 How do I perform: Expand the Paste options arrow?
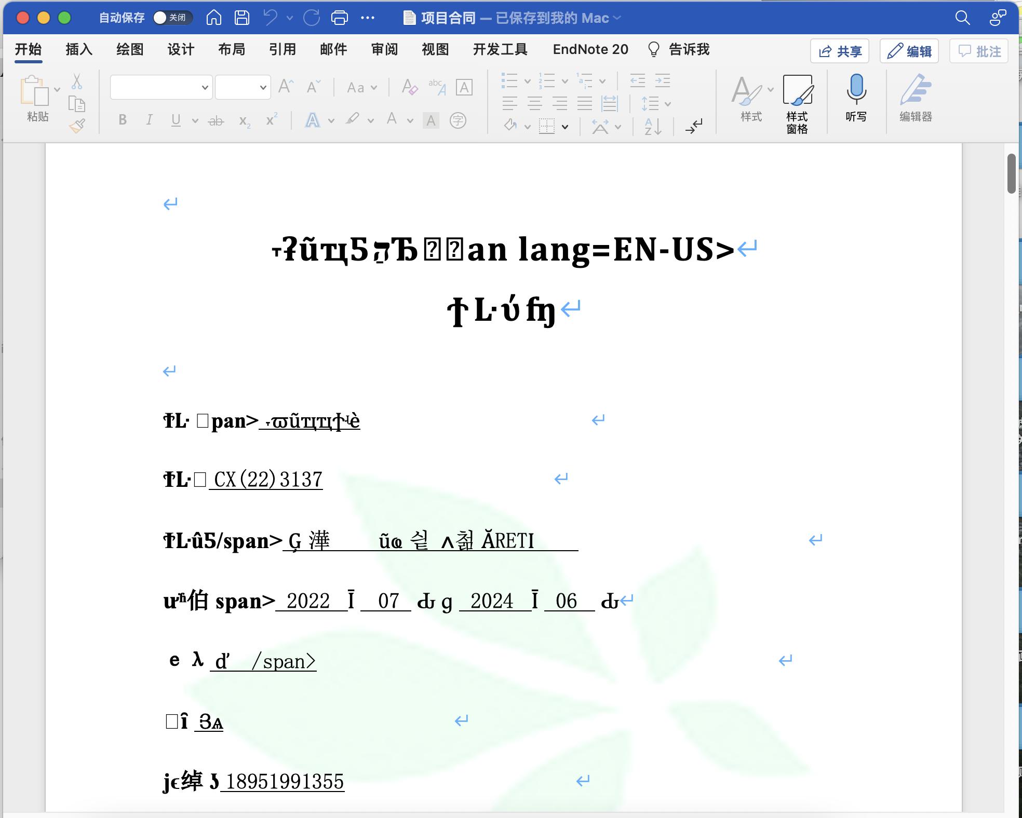pyautogui.click(x=57, y=89)
